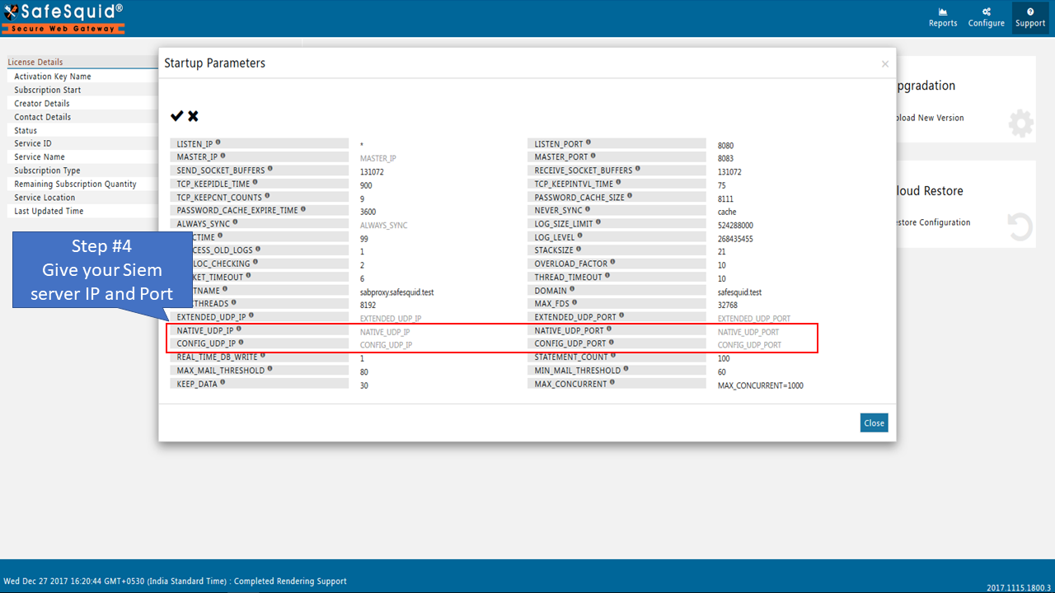Click the MAX_CONCURRENT value field
Screen dimensions: 1055x593
(760, 385)
